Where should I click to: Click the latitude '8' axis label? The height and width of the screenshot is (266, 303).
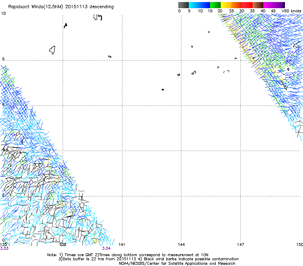pyautogui.click(x=3, y=59)
